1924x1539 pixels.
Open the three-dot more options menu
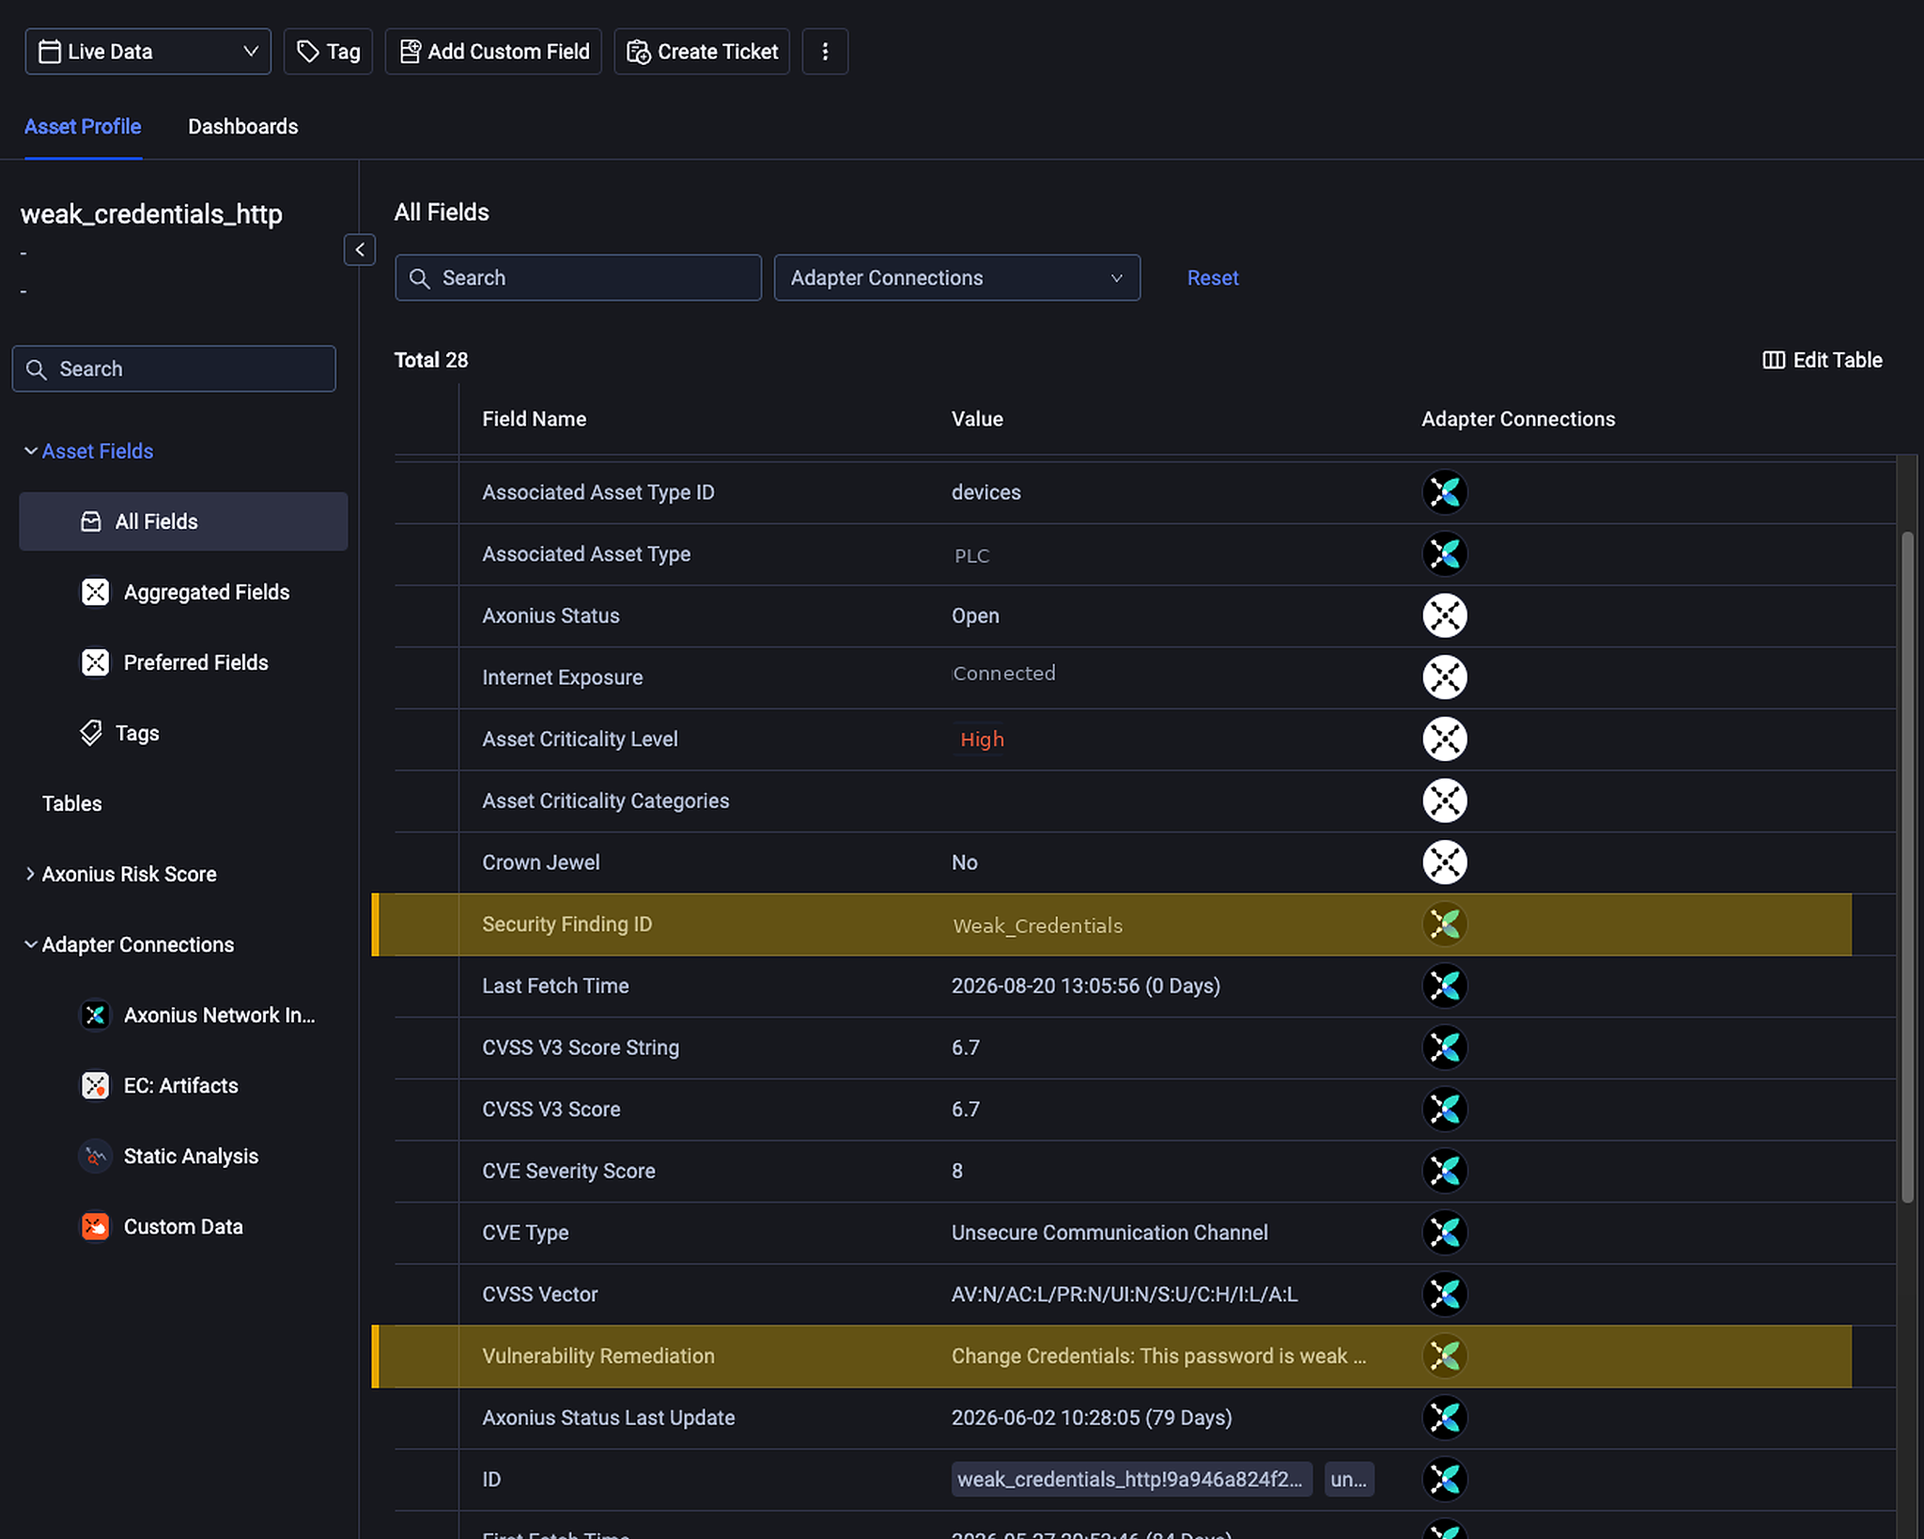click(x=825, y=52)
